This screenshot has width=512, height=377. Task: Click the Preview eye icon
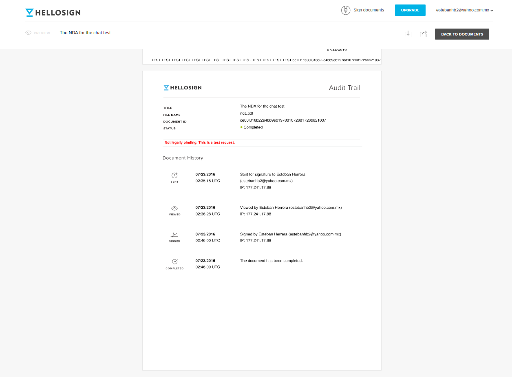point(29,33)
